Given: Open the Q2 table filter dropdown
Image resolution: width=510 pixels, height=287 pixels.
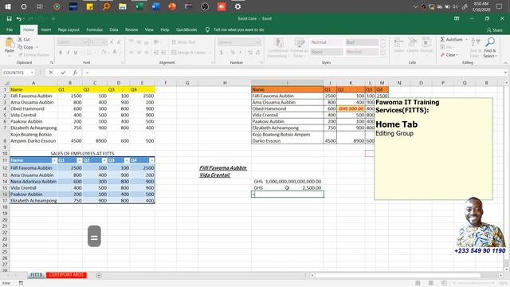Looking at the screenshot, I should pyautogui.click(x=104, y=160).
